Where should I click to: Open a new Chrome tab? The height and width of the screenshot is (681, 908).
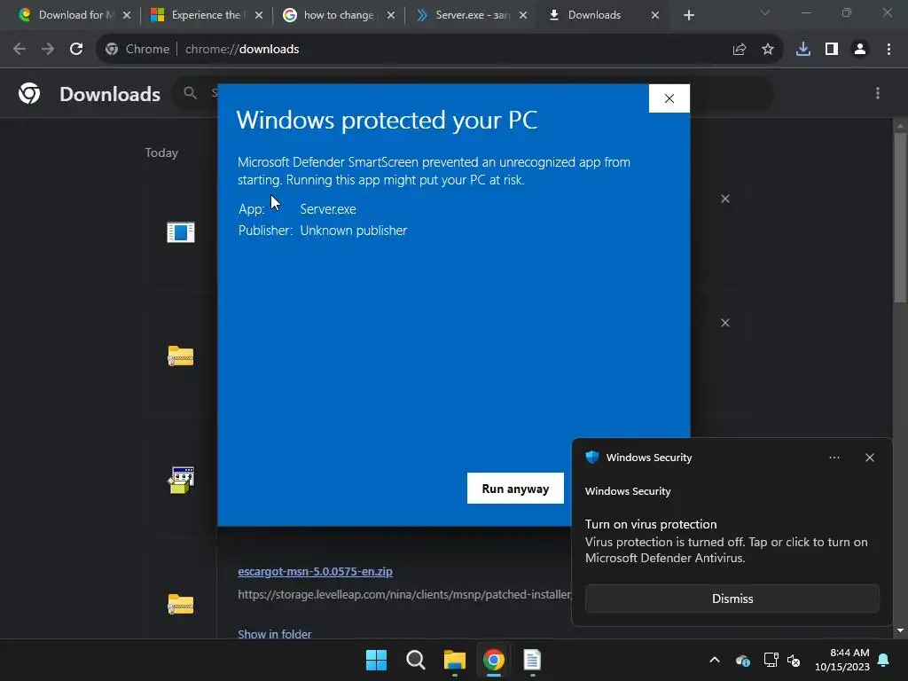point(688,15)
